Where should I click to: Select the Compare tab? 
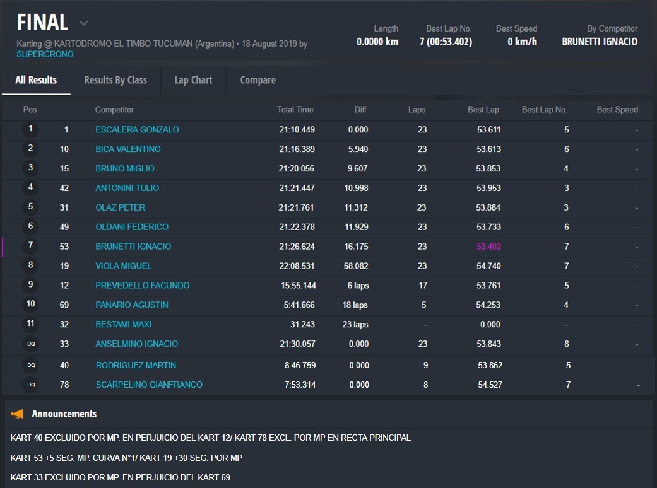pyautogui.click(x=257, y=80)
